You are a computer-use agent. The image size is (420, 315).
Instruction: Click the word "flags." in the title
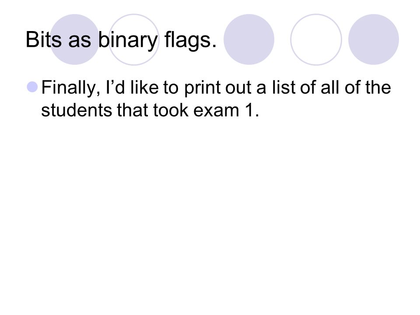190,41
